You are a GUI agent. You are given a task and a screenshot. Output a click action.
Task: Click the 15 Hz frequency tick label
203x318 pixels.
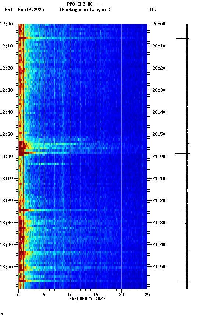tap(96, 295)
